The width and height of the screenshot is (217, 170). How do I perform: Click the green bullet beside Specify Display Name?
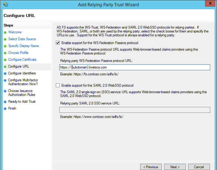point(5,46)
